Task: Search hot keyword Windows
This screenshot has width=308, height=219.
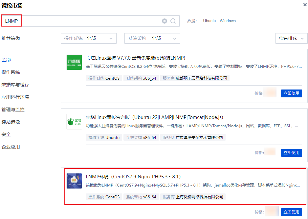Action: tap(228, 21)
